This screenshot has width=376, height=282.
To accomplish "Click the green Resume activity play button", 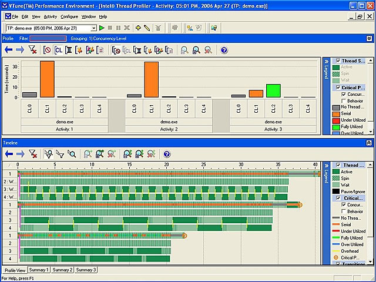I will point(102,28).
